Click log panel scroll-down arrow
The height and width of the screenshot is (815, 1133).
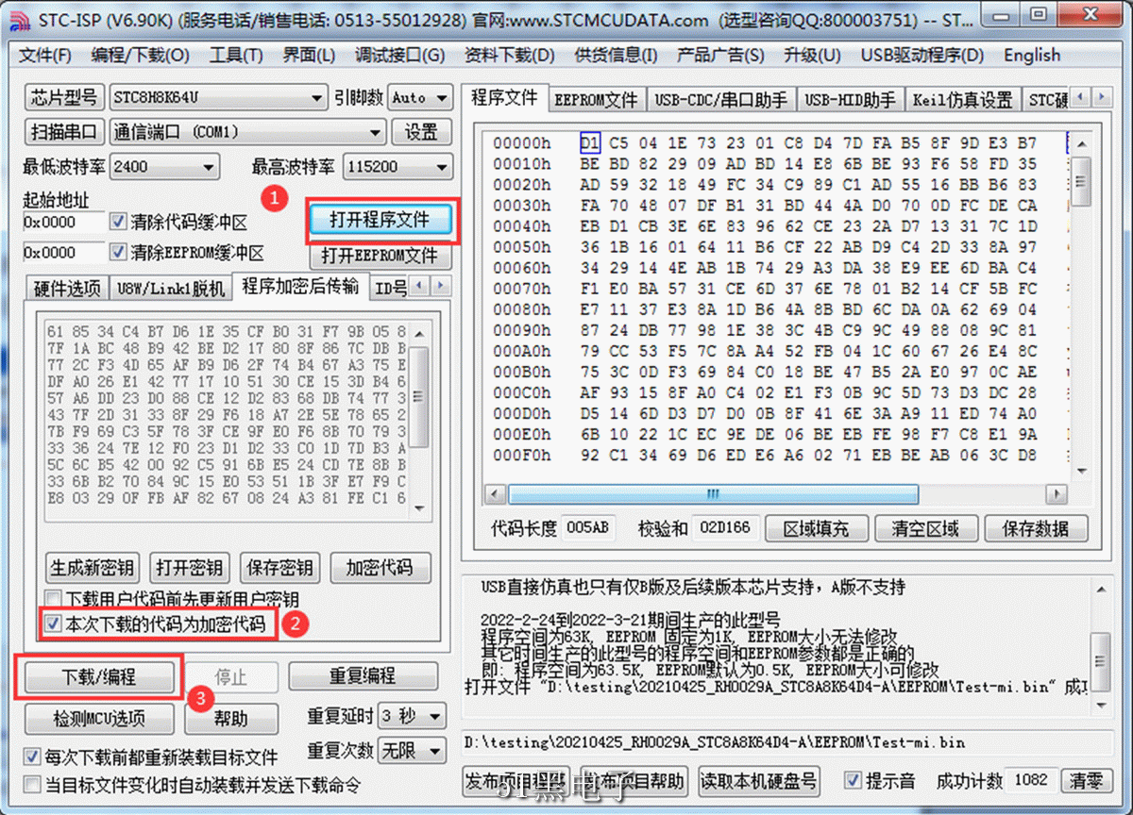[x=1100, y=706]
